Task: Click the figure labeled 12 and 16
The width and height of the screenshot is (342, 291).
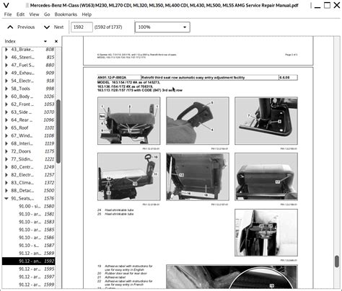Action: (x=198, y=176)
